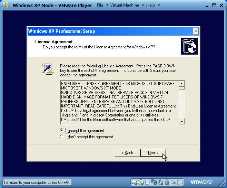The image size is (227, 188).
Task: Click the CD/DVD drive status icon
Action: (x=141, y=182)
